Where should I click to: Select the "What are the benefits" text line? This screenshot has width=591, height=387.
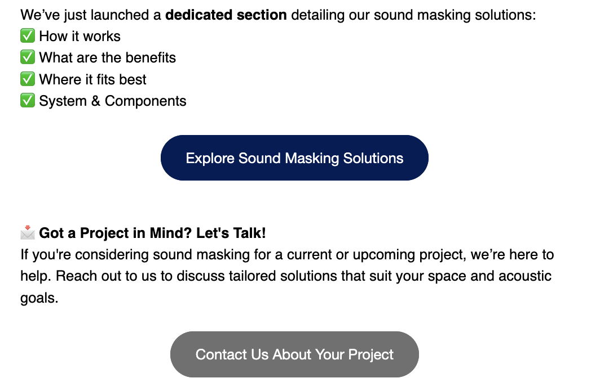(x=107, y=58)
